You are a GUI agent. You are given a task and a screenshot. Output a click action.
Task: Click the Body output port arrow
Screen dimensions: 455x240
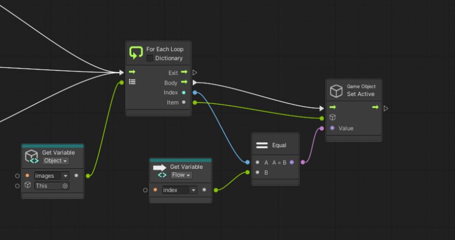click(184, 82)
